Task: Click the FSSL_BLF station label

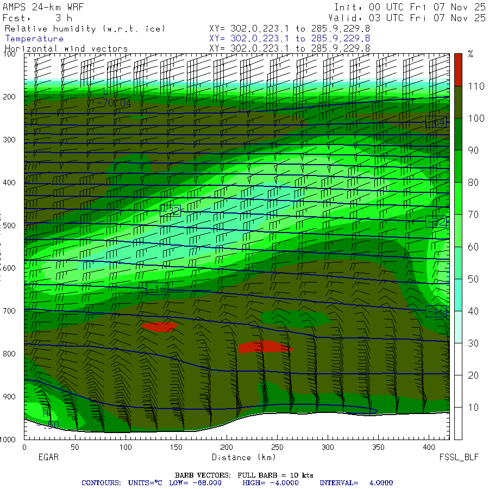Action: 459,457
